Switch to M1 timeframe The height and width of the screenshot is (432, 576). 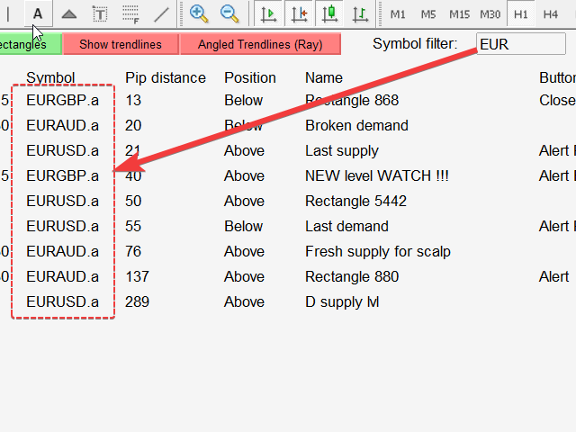pos(398,14)
